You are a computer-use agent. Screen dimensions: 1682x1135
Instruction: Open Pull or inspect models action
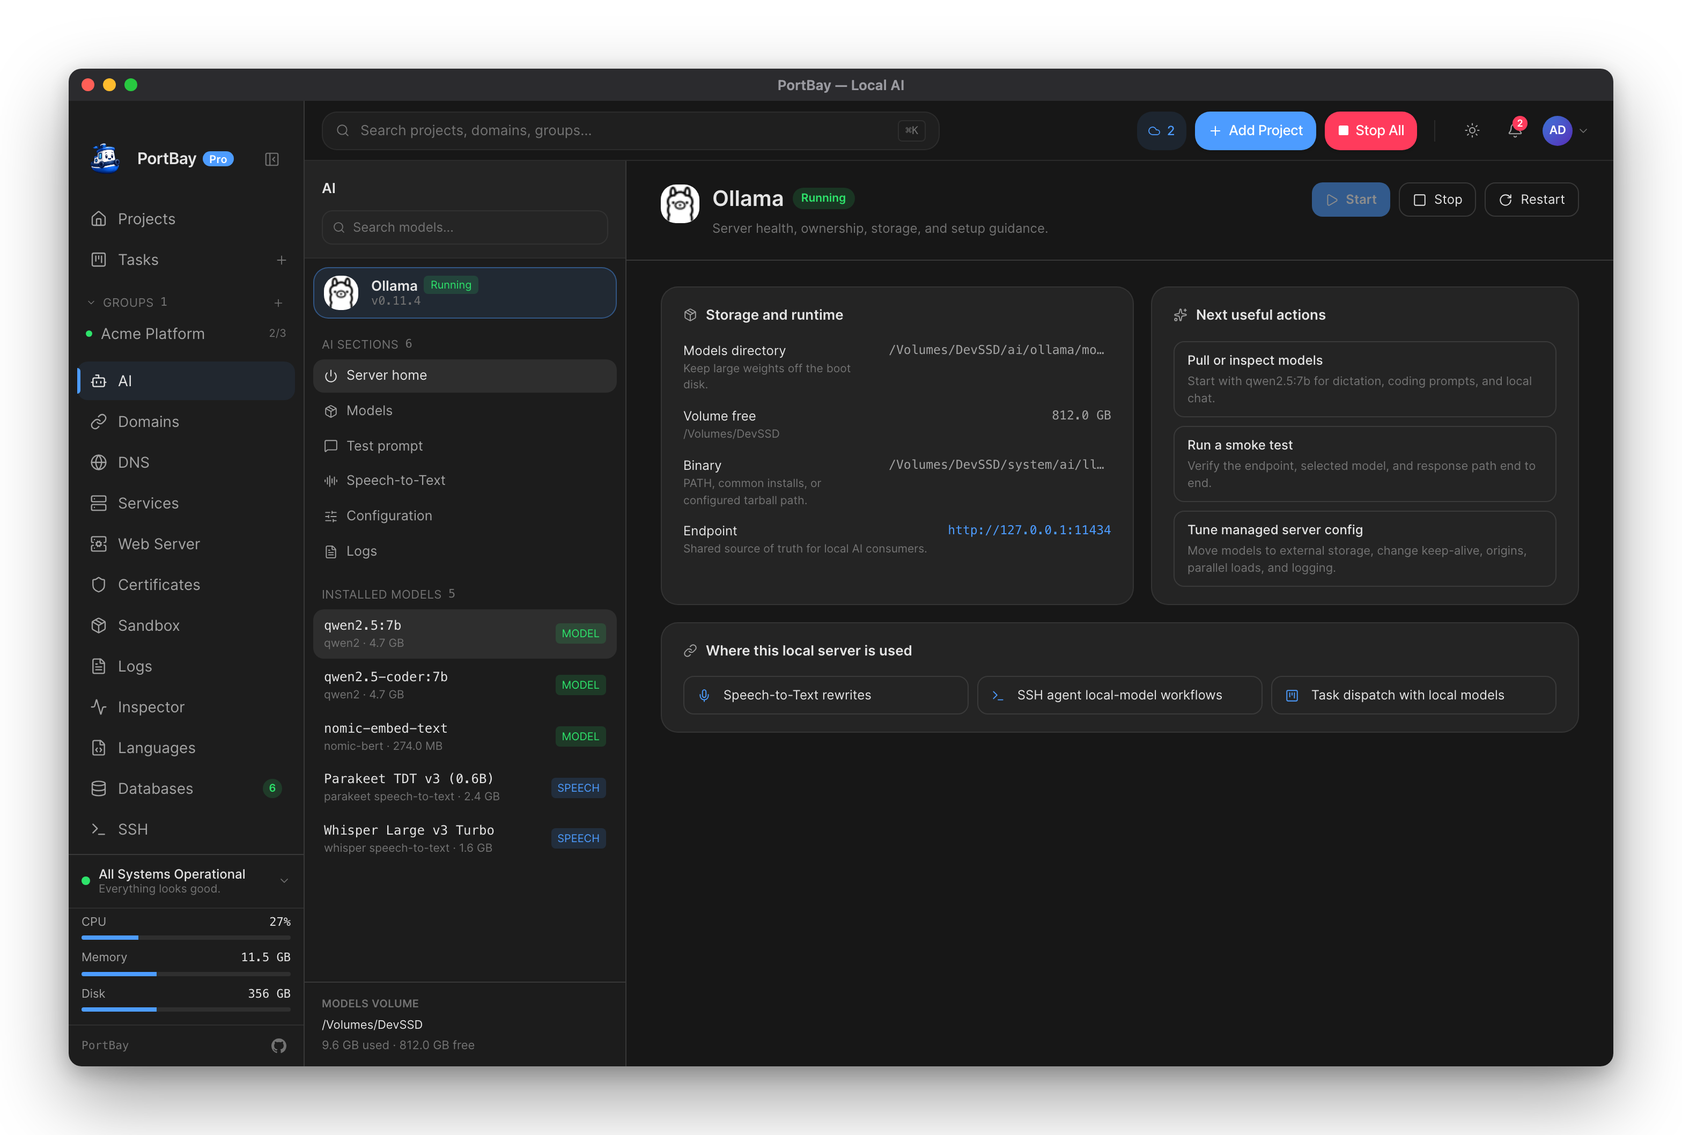point(1364,379)
